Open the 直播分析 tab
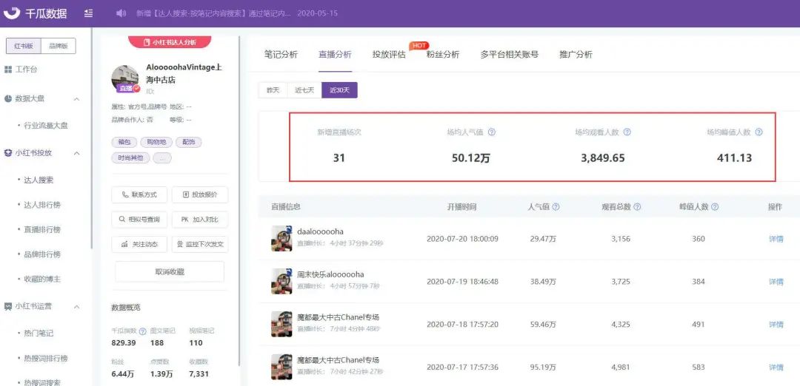Viewport: 800px width, 386px height. pyautogui.click(x=336, y=55)
